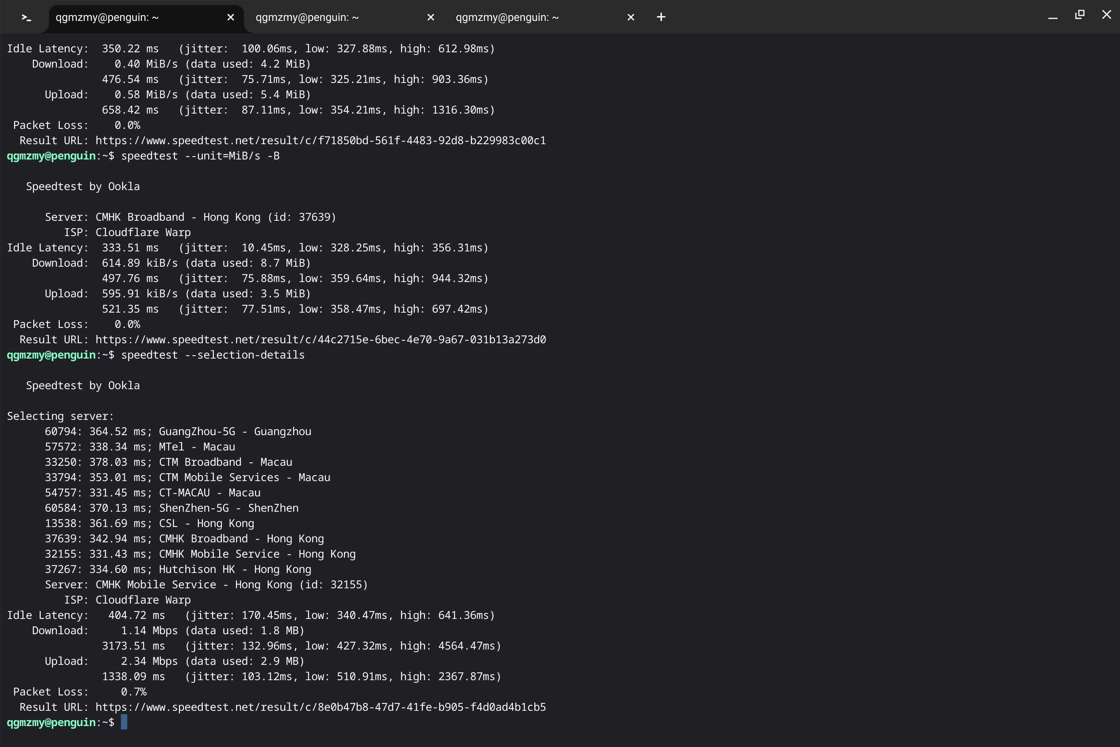Open a new terminal tab with plus
The image size is (1120, 747).
click(661, 17)
